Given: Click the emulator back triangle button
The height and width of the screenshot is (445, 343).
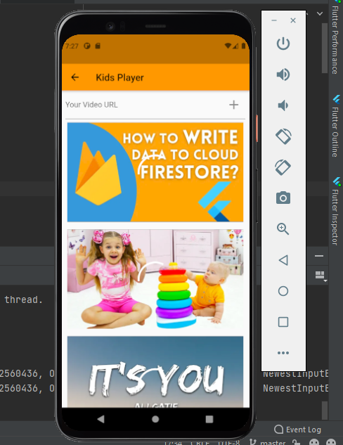Looking at the screenshot, I should [x=283, y=260].
